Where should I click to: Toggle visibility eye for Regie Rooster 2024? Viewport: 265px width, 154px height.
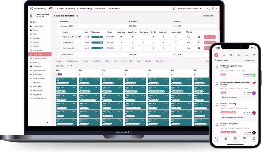coord(199,48)
